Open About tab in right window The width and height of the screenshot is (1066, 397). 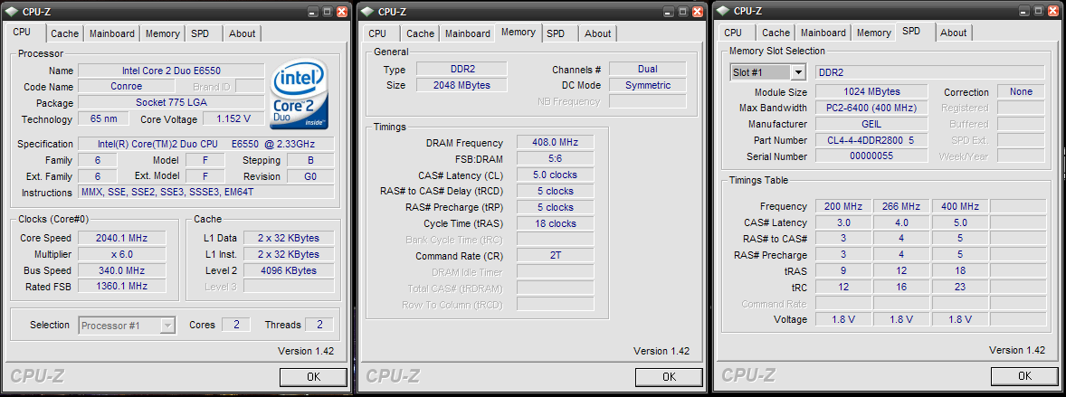(953, 33)
